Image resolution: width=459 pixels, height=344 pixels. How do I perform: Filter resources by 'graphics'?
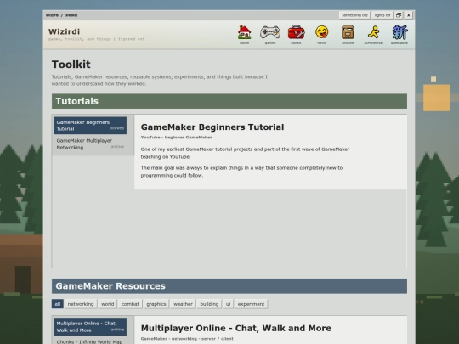click(x=156, y=304)
